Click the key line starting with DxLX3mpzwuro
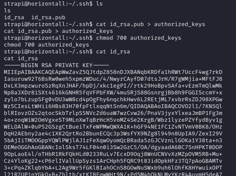Image resolution: width=236 pixels, height=176 pixels. [x=113, y=86]
